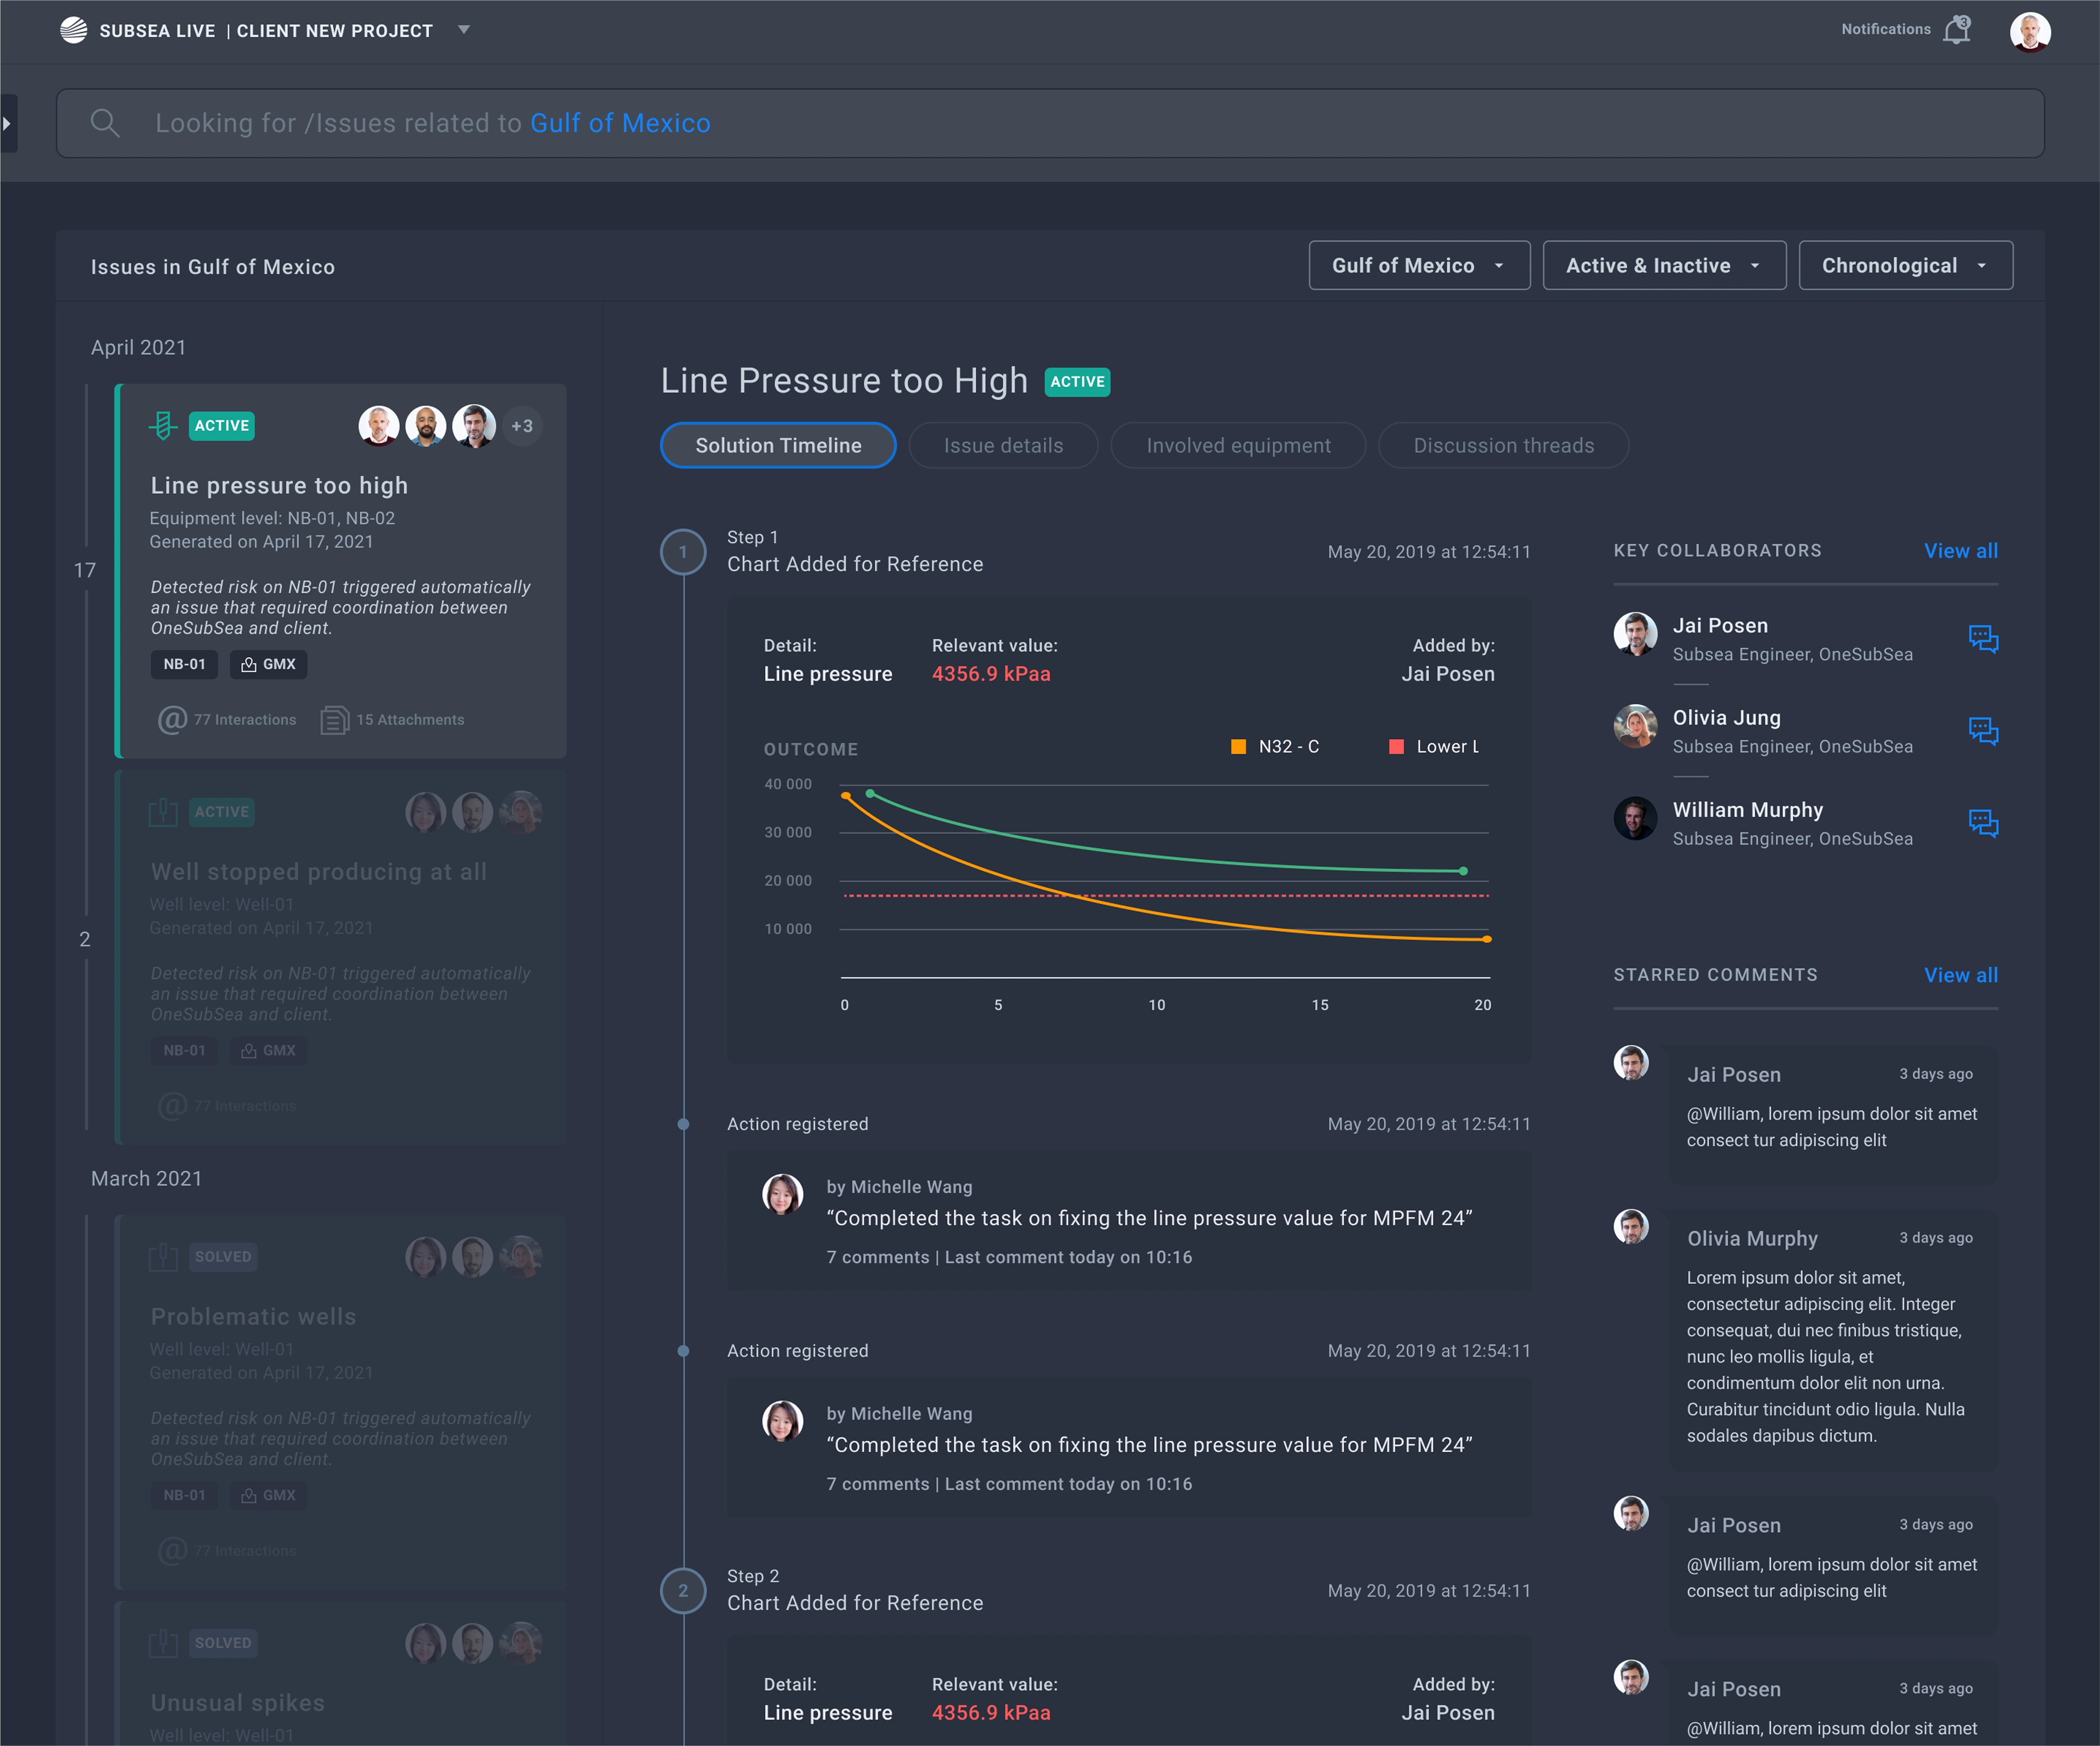Open the notifications bell icon

1956,30
